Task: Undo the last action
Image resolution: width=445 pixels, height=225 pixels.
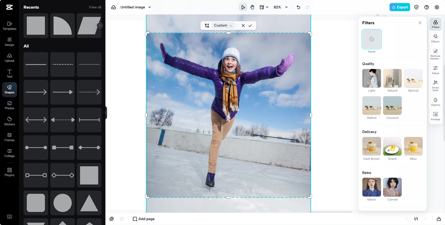Action: click(298, 7)
